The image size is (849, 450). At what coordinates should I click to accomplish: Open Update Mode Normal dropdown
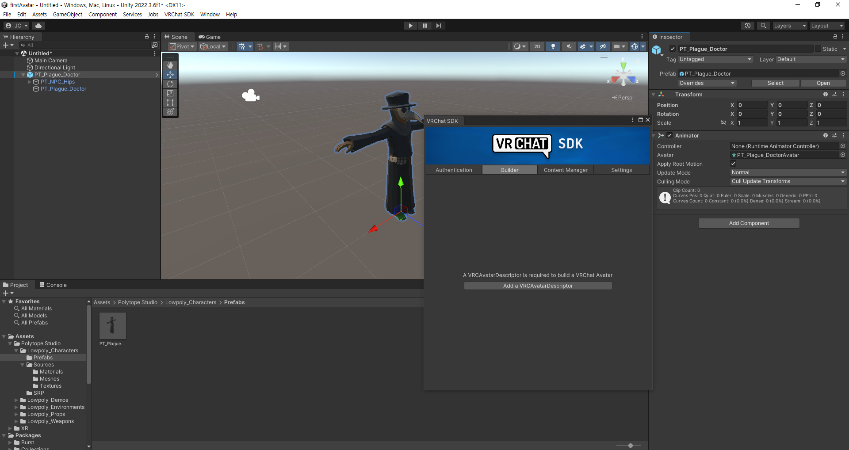click(788, 172)
